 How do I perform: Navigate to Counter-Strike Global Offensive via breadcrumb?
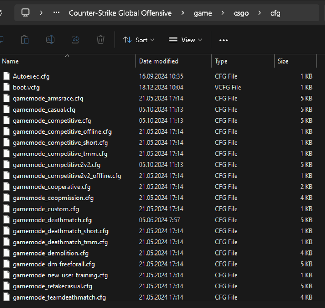(x=120, y=13)
